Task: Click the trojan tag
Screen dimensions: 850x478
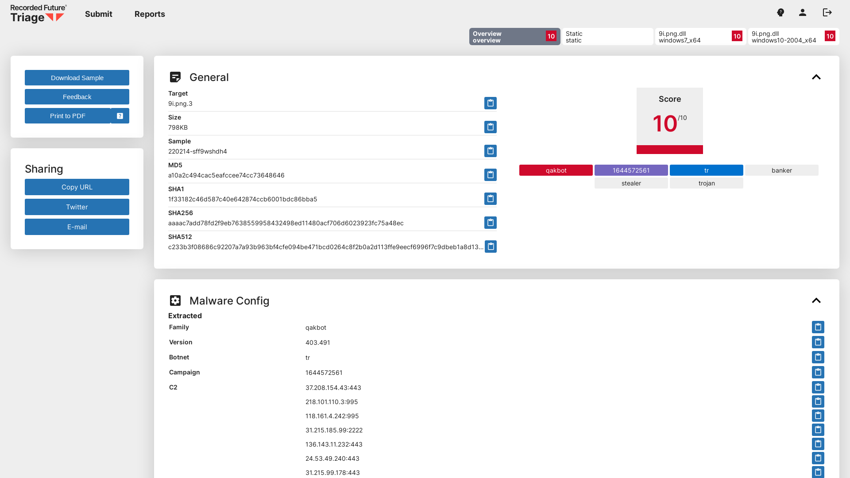Action: coord(707,183)
